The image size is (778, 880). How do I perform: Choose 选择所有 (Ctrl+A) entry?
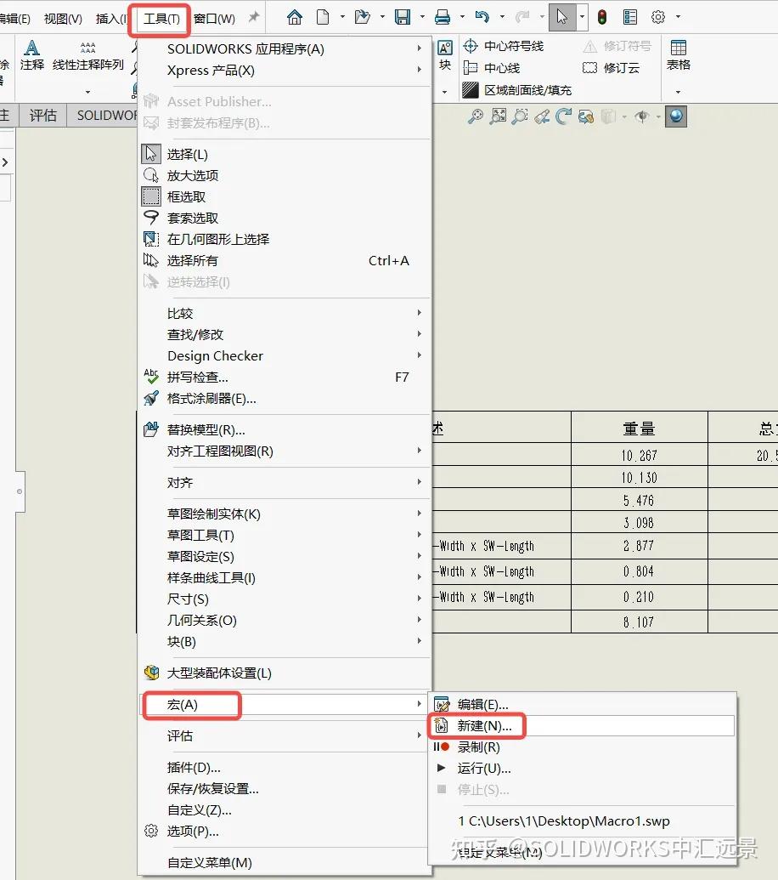click(285, 260)
